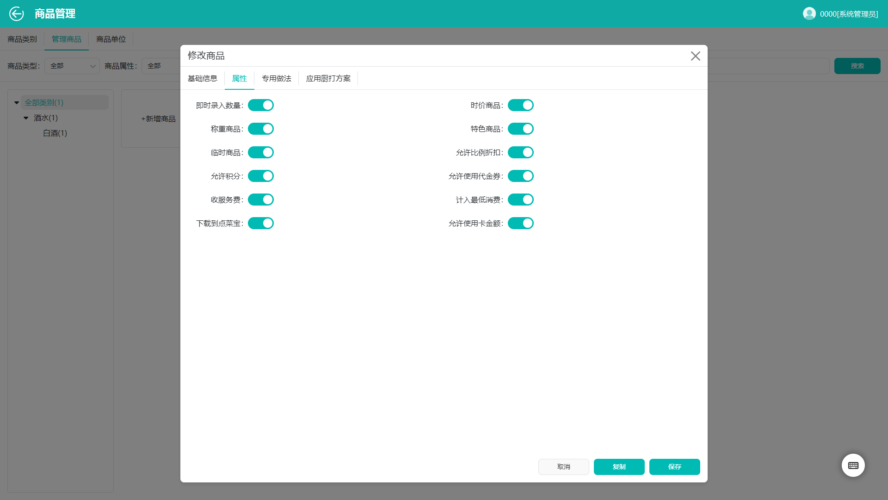888x500 pixels.
Task: Toggle the 时价商品 switch
Action: (x=521, y=105)
